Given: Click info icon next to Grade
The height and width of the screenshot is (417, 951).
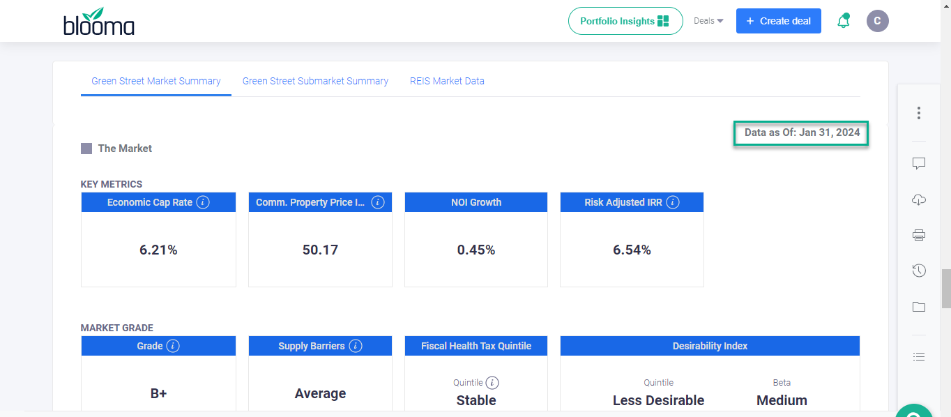Looking at the screenshot, I should click(173, 346).
